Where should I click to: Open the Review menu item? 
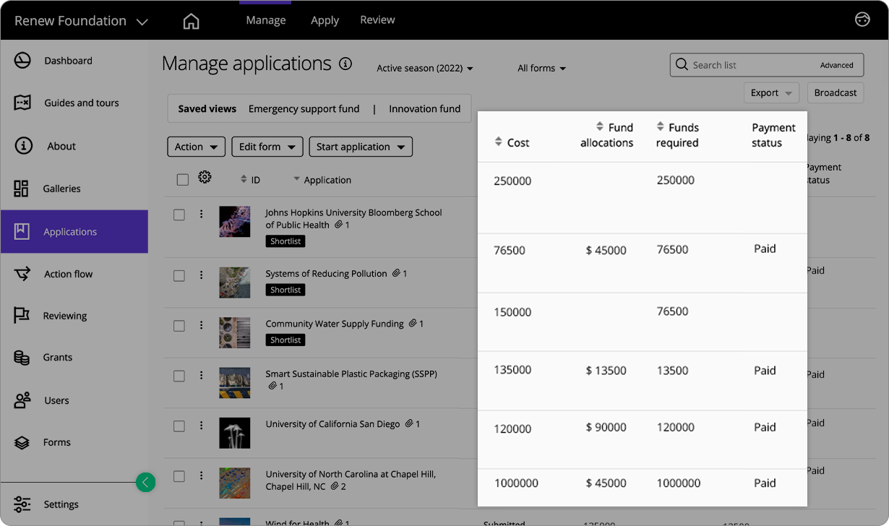pos(377,20)
